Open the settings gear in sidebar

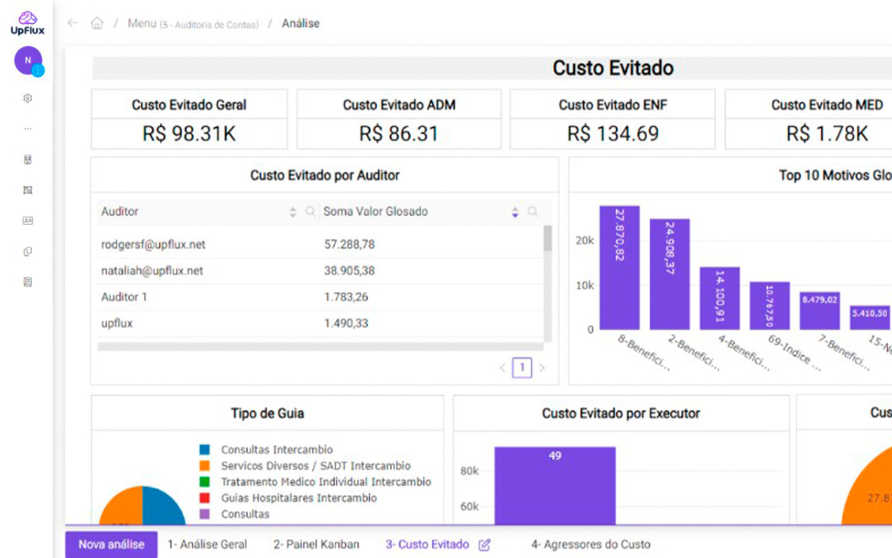27,98
